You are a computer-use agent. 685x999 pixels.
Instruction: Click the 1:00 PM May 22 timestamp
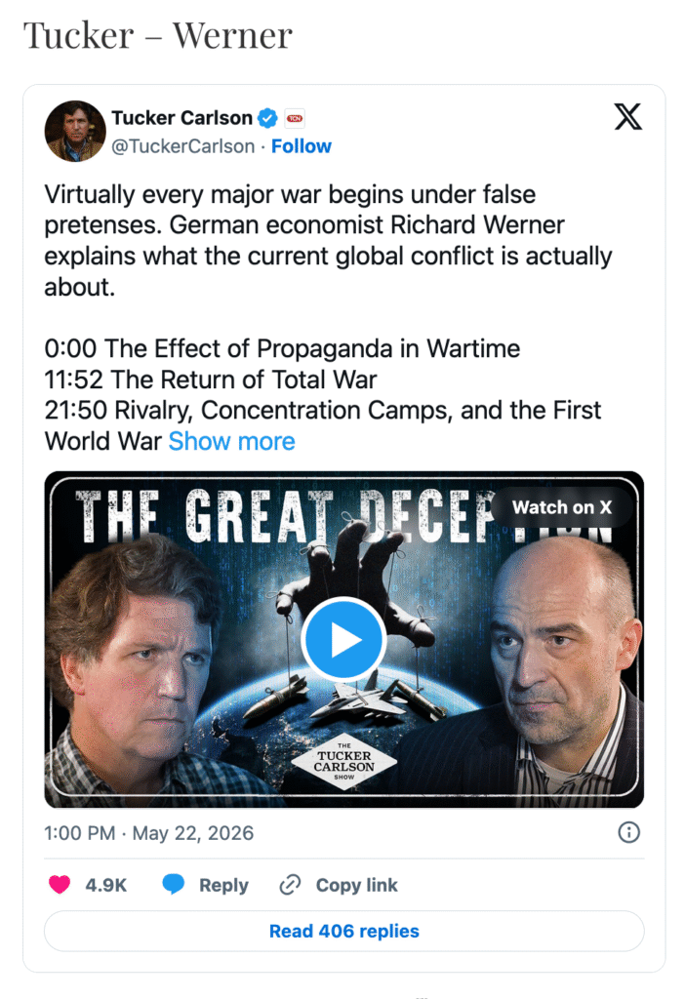coord(149,833)
